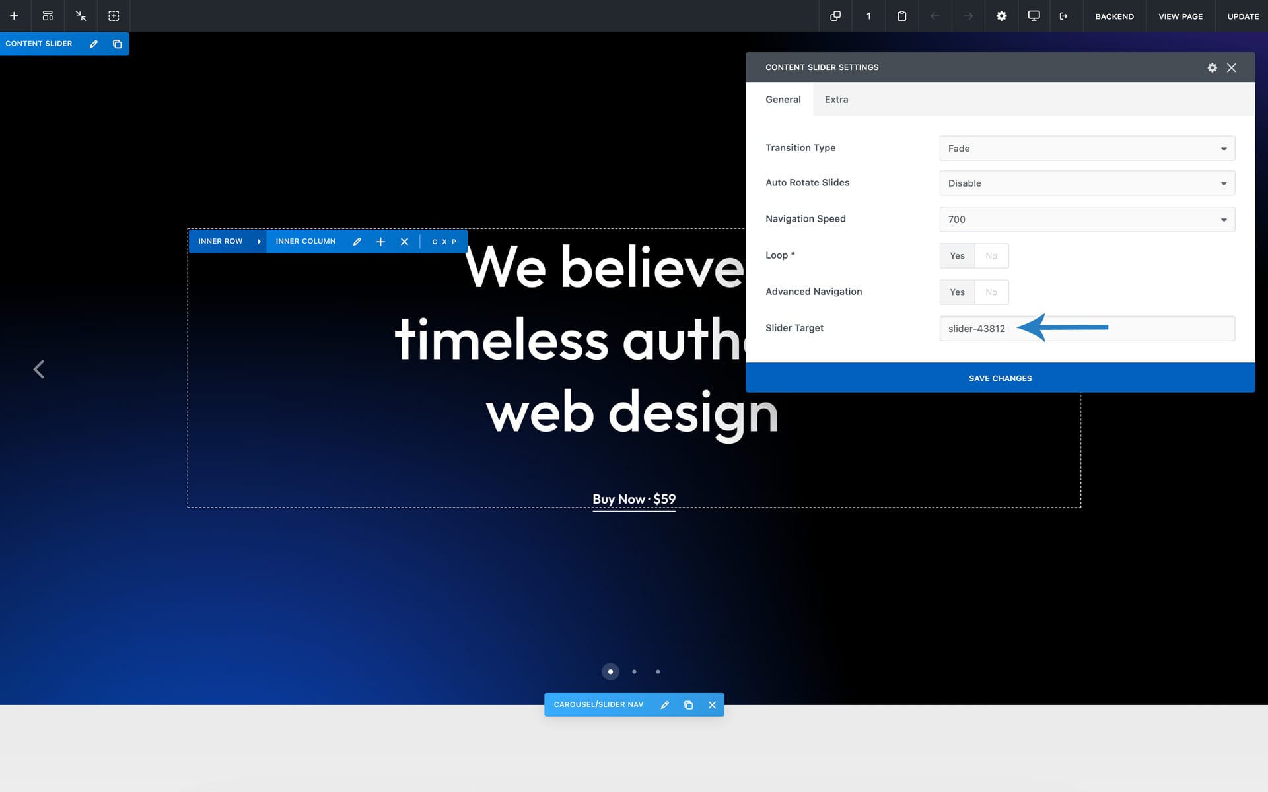Click the page settings gear in top bar
Viewport: 1268px width, 792px height.
click(x=1001, y=16)
